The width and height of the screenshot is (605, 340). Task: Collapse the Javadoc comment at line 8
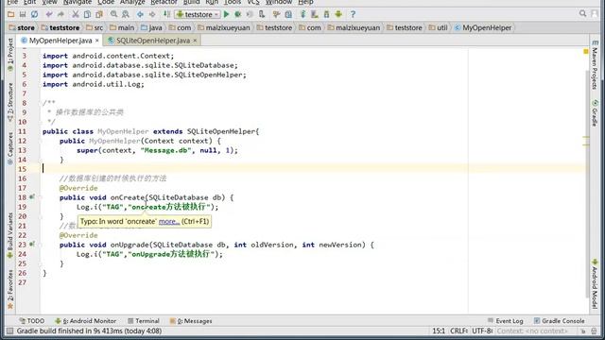(40, 103)
